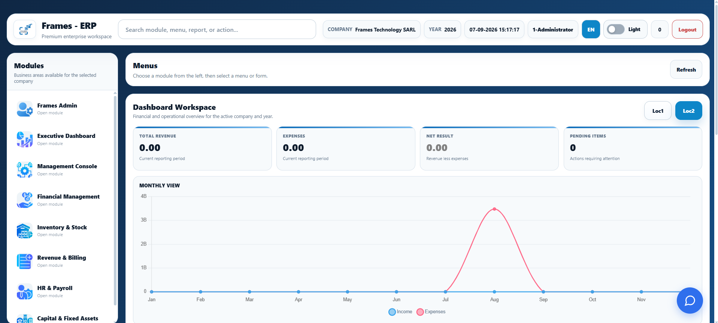Open the Inventory & Stock warehouse icon
The image size is (718, 323).
25,231
